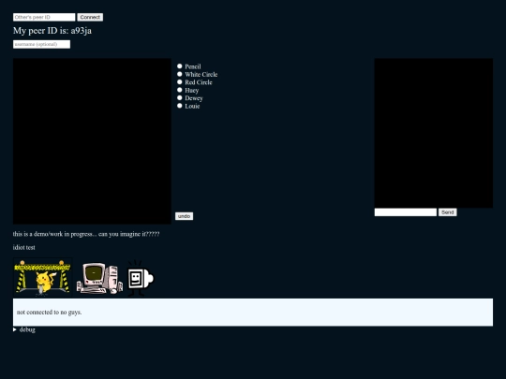Click the retro desktop computer image
The image size is (506, 379).
coord(99,279)
